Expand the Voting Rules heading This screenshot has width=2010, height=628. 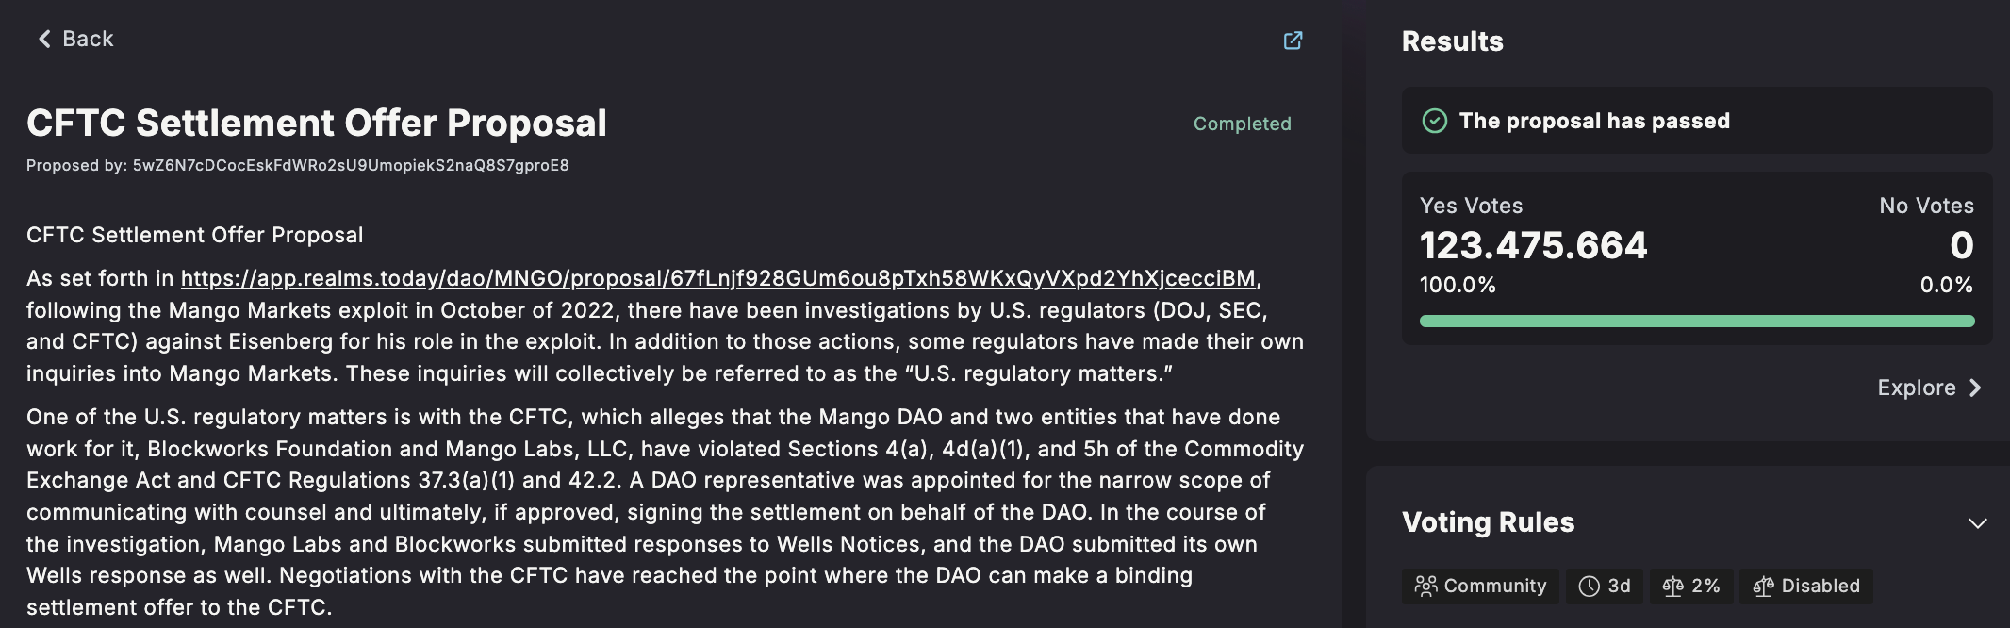pyautogui.click(x=1488, y=522)
